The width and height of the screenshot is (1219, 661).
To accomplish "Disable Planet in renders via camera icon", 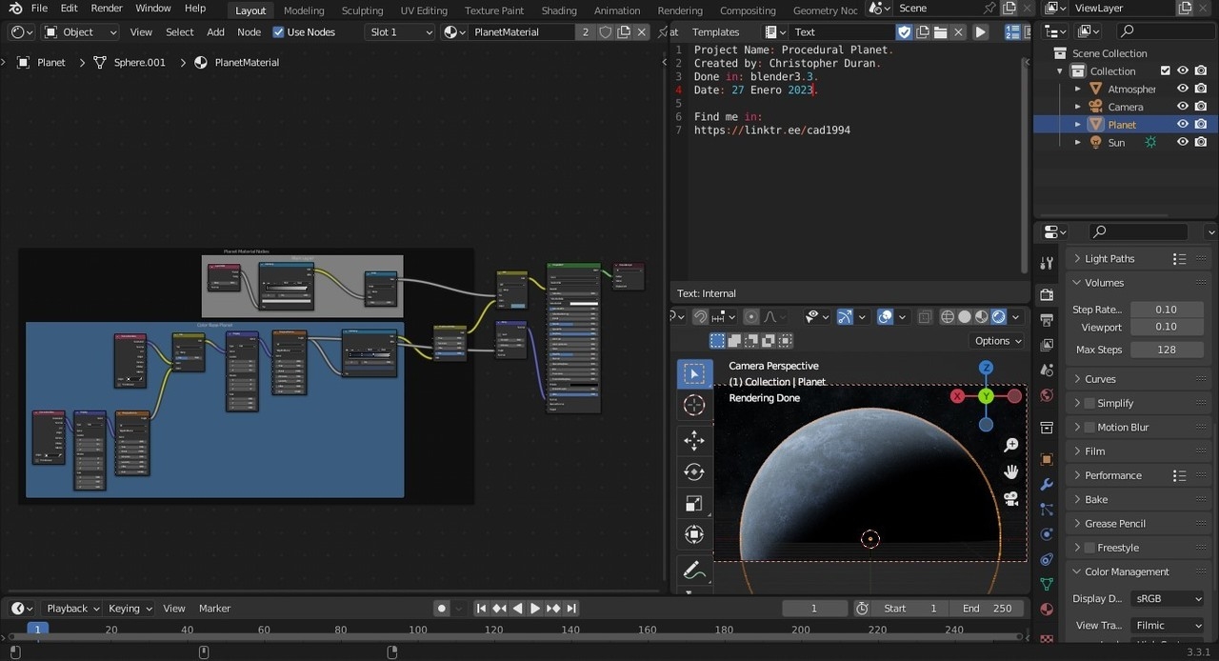I will (1201, 124).
